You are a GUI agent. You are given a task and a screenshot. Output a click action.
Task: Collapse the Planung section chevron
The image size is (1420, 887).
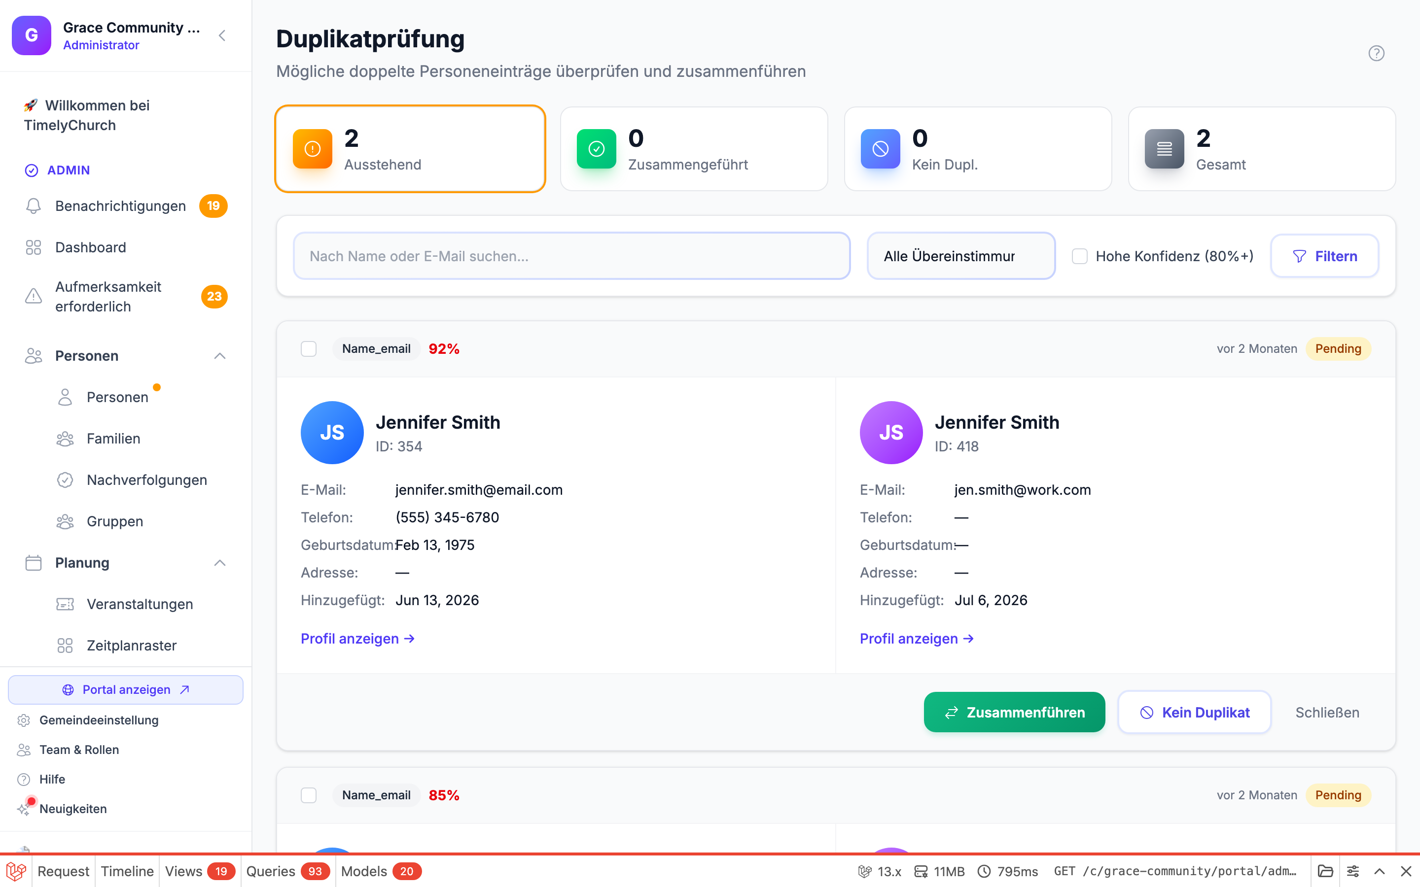coord(220,563)
